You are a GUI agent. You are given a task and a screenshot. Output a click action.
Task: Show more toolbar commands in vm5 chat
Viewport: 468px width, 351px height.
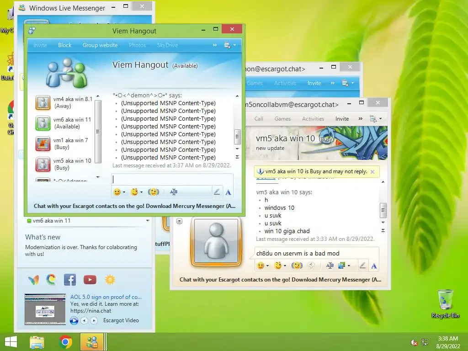(x=360, y=119)
